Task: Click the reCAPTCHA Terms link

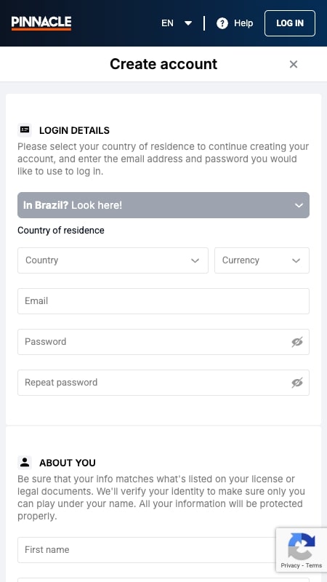Action: click(314, 565)
